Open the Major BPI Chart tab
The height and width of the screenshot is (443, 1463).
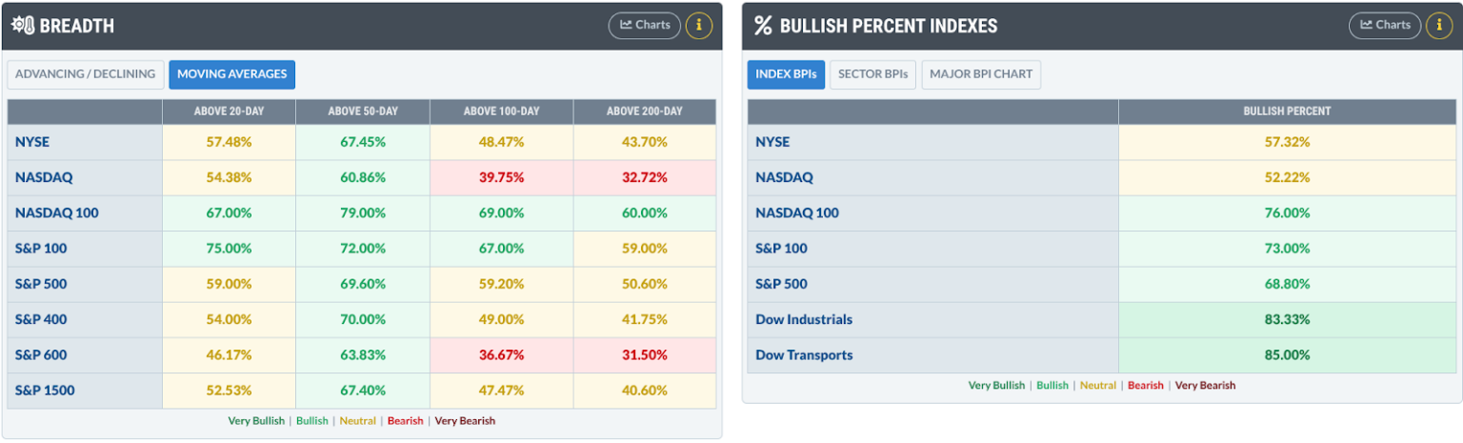981,74
